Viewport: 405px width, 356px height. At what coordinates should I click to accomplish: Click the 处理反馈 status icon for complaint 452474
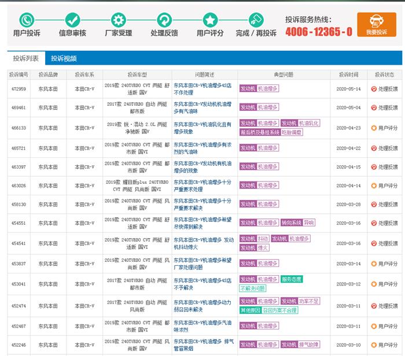[374, 306]
